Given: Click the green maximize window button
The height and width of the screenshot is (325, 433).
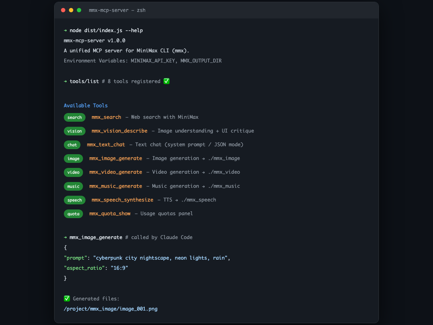Looking at the screenshot, I should 79,10.
